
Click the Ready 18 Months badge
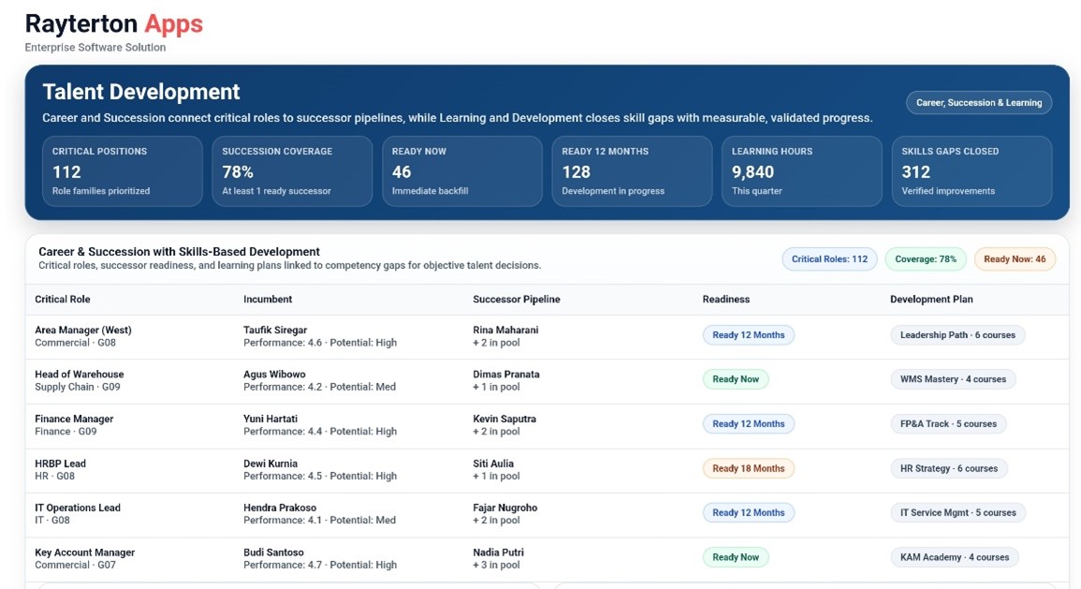pos(748,468)
